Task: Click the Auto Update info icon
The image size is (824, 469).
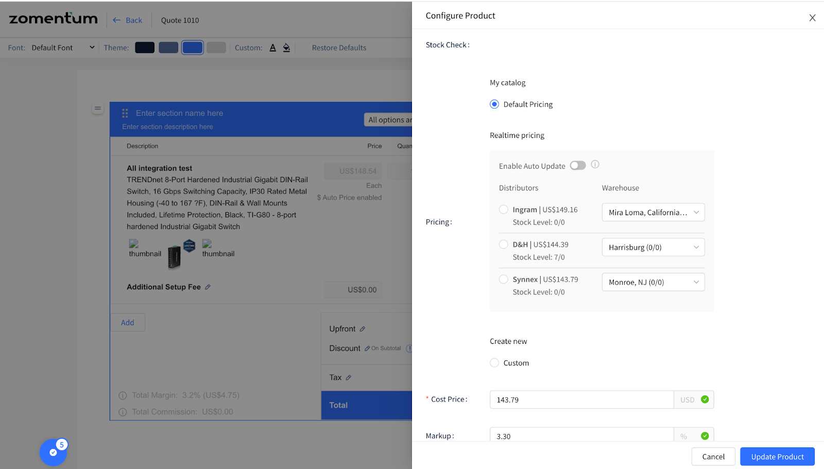Action: (x=595, y=164)
